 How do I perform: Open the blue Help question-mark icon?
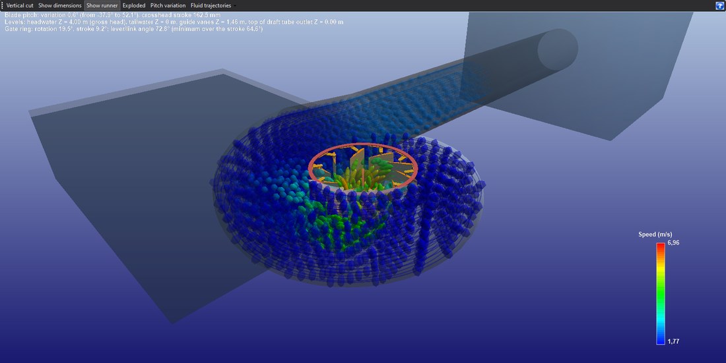point(719,5)
